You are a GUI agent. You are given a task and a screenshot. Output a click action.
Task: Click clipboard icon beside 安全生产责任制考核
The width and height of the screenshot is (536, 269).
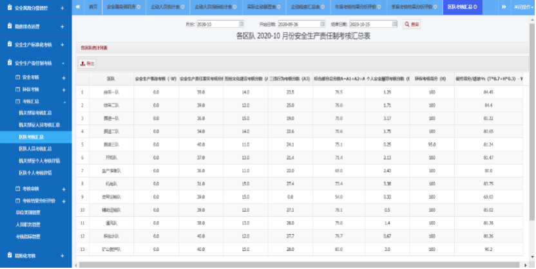pyautogui.click(x=10, y=63)
